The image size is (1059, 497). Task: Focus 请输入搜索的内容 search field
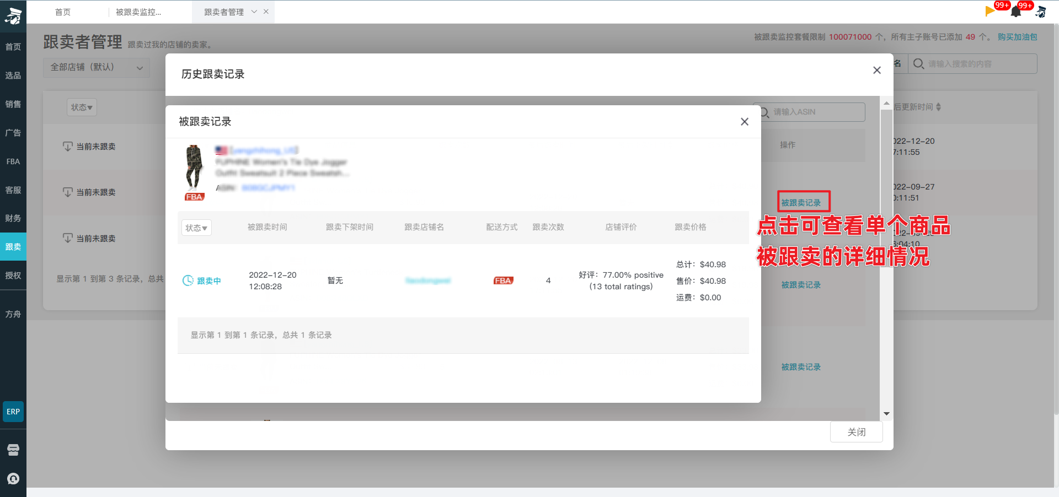(972, 64)
